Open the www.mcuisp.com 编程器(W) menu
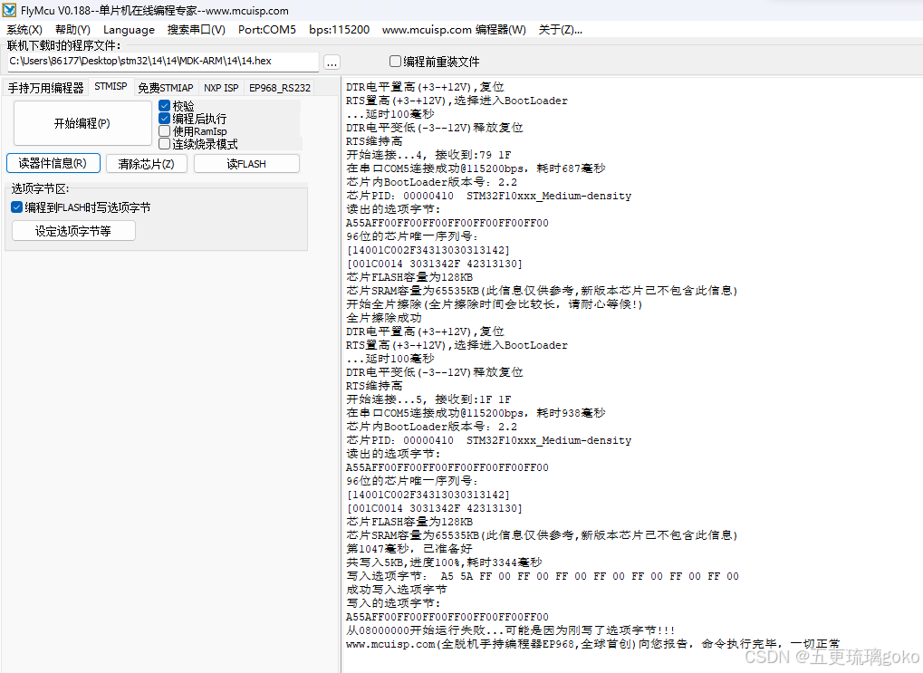Viewport: 923px width, 673px height. (x=454, y=30)
